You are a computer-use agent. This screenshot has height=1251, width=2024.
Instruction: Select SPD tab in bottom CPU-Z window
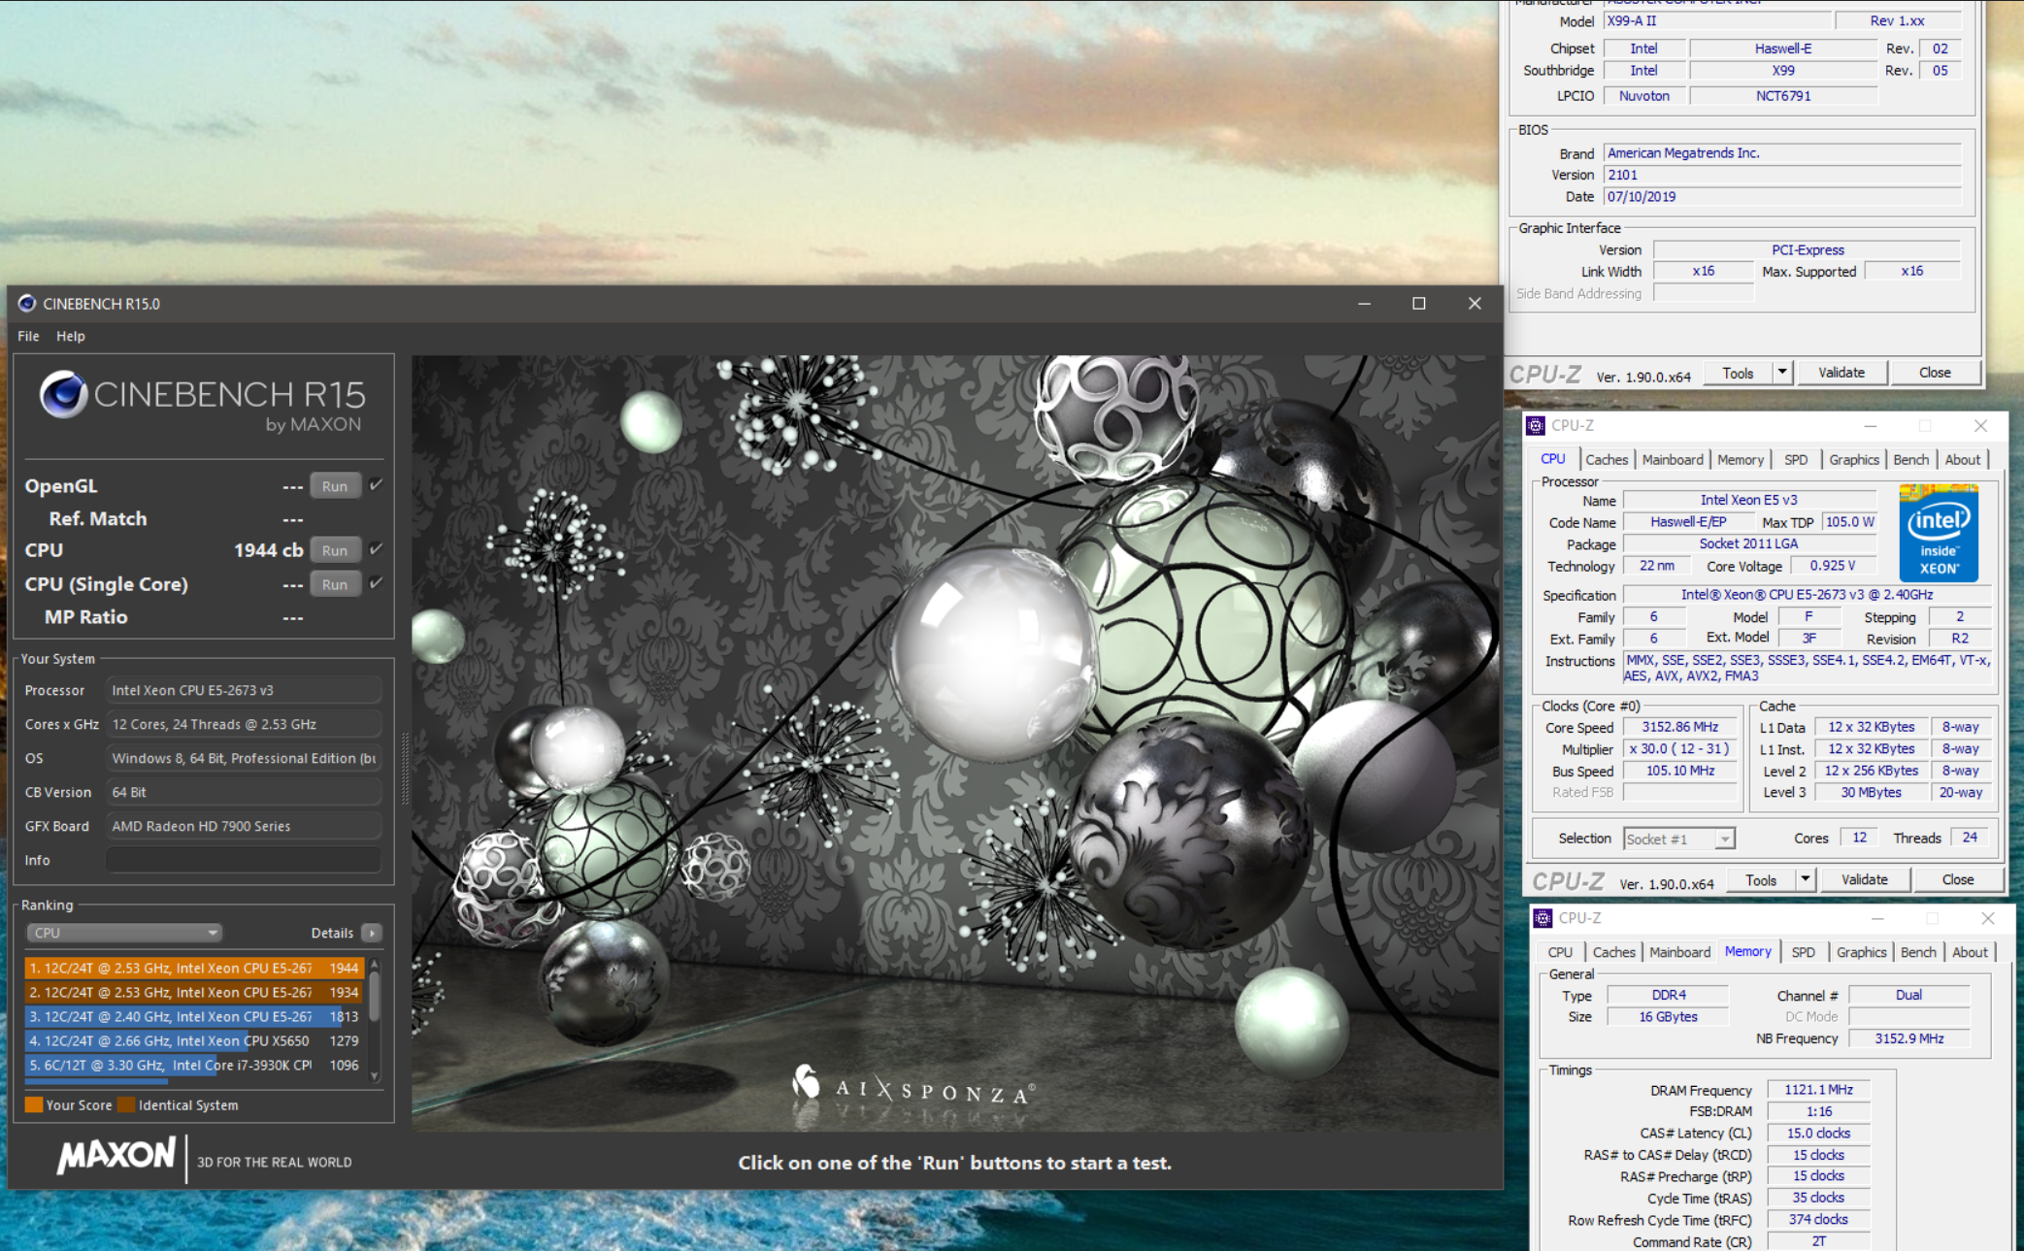pos(1803,953)
